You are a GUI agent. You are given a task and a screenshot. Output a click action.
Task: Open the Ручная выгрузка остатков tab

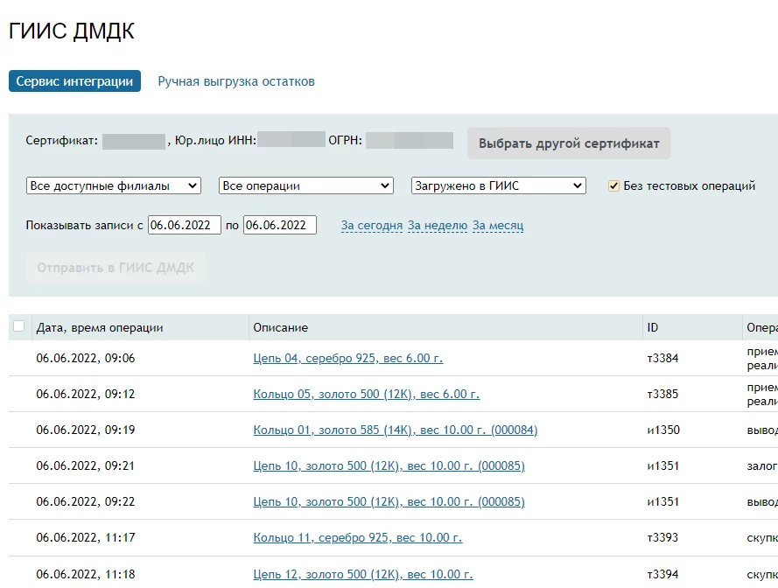pyautogui.click(x=236, y=81)
